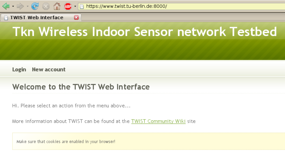
Task: Click the Tkn Wireless Indoor Sensor header title
Action: [x=145, y=32]
